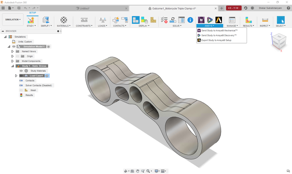Click the Manage Contacts icon
The height and width of the screenshot is (174, 292).
(125, 20)
